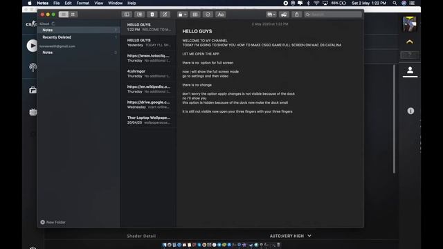The image size is (443, 249).
Task: Open the Edit menu
Action: [x=68, y=3]
